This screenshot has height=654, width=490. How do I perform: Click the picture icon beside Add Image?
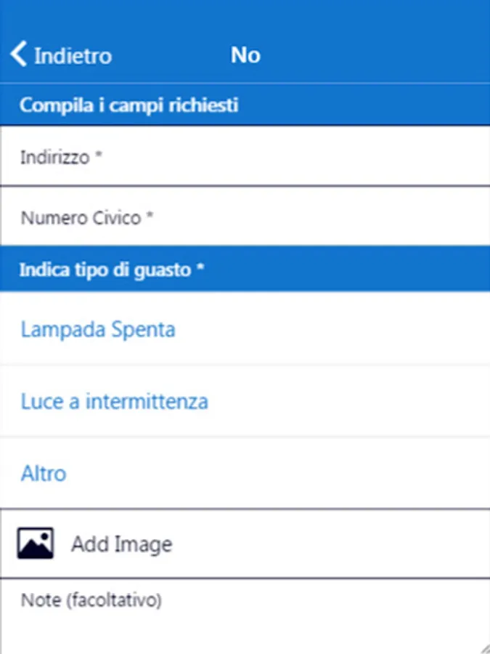(x=36, y=544)
